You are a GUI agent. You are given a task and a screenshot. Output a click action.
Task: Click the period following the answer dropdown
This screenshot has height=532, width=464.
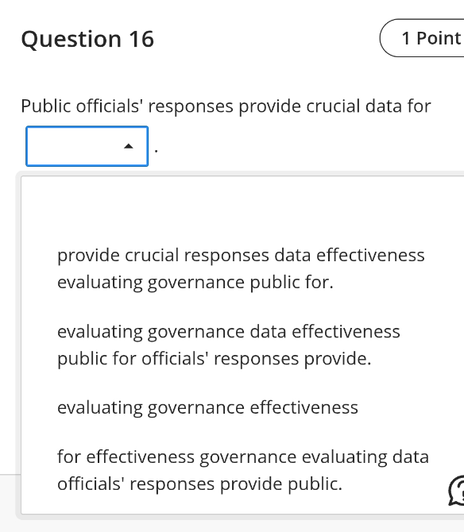[x=157, y=151]
